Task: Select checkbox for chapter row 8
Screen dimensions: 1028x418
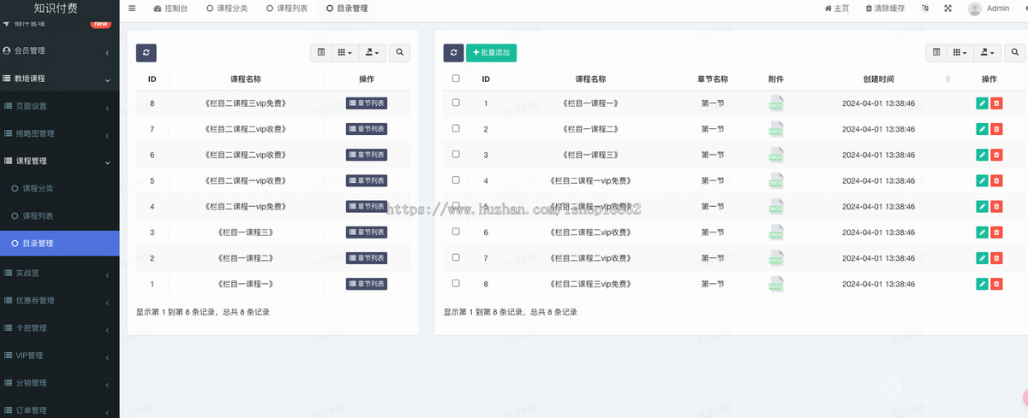Action: point(456,283)
